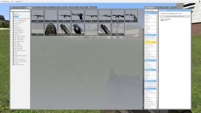Click the tool filter text field

click(x=151, y=10)
